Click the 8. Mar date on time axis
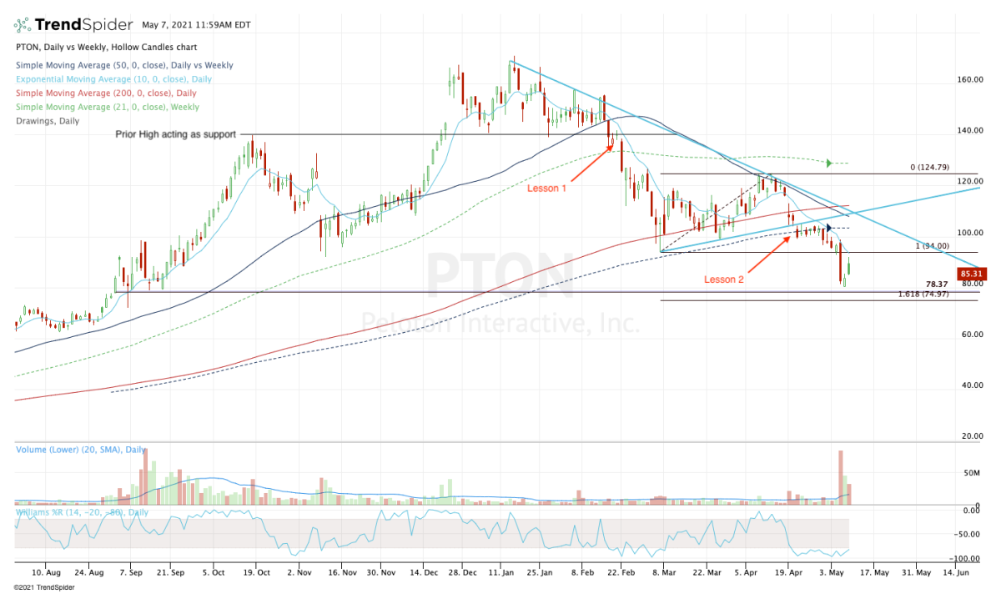The width and height of the screenshot is (1001, 594). click(665, 574)
